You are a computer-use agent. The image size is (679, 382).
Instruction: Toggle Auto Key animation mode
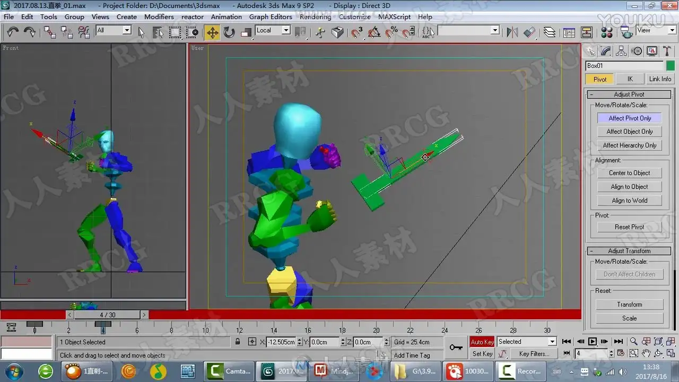(x=482, y=342)
